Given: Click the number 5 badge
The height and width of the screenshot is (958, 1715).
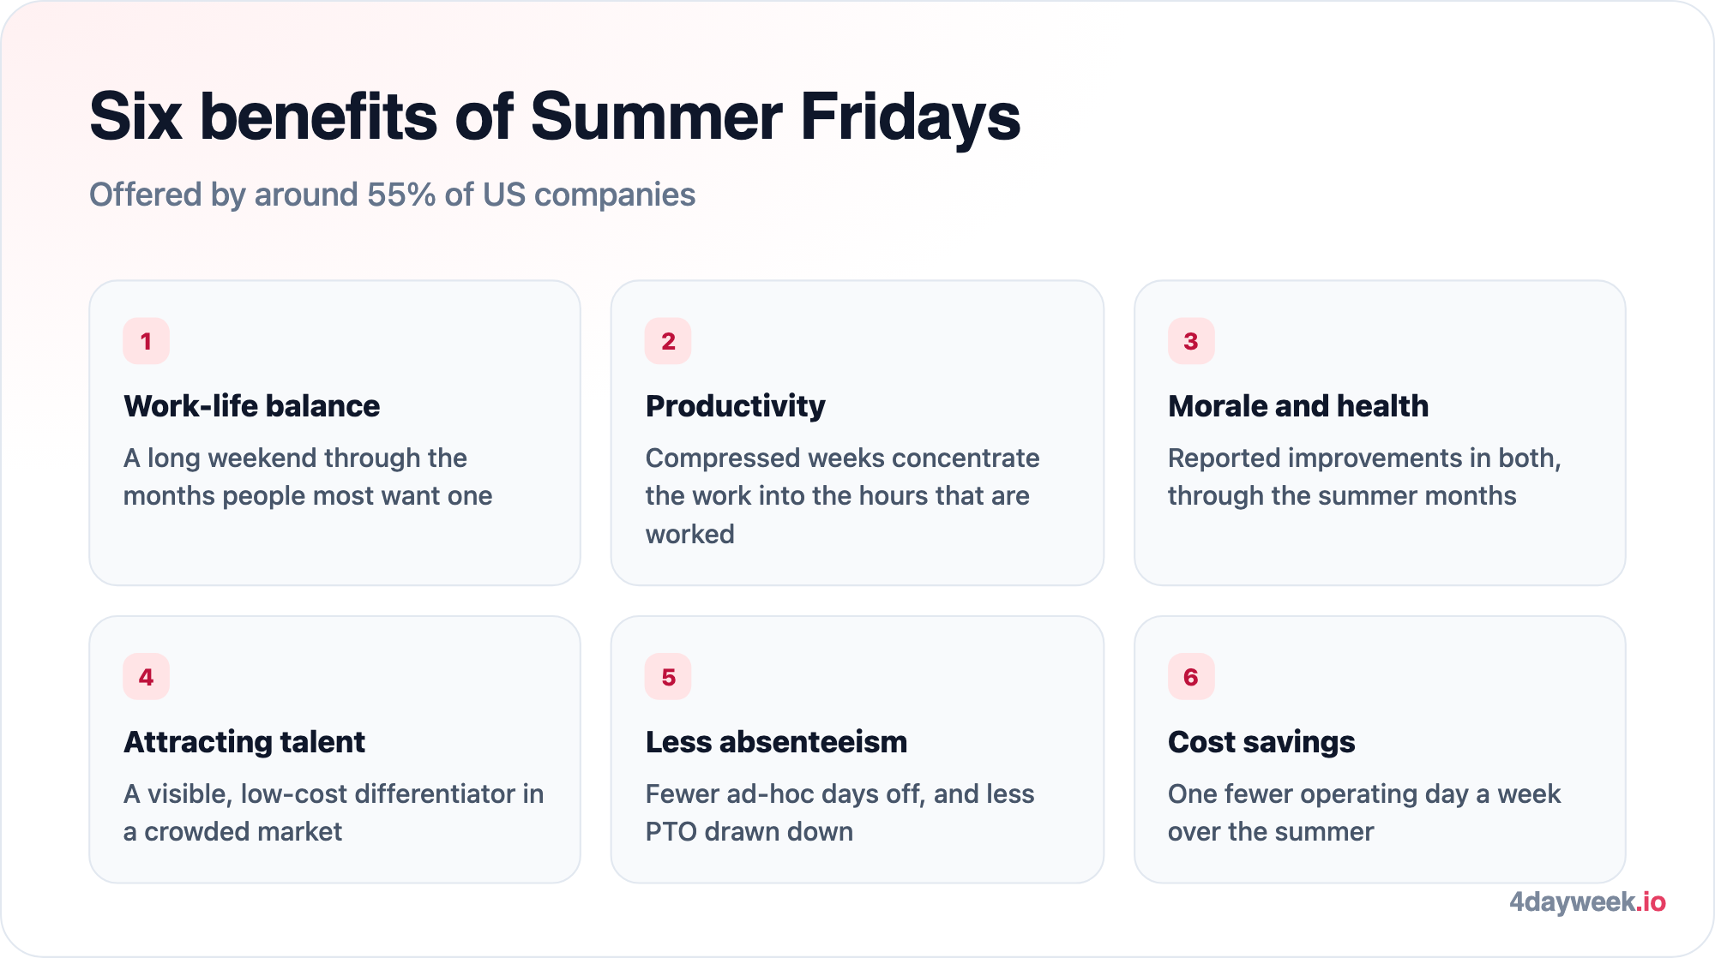Looking at the screenshot, I should point(668,677).
